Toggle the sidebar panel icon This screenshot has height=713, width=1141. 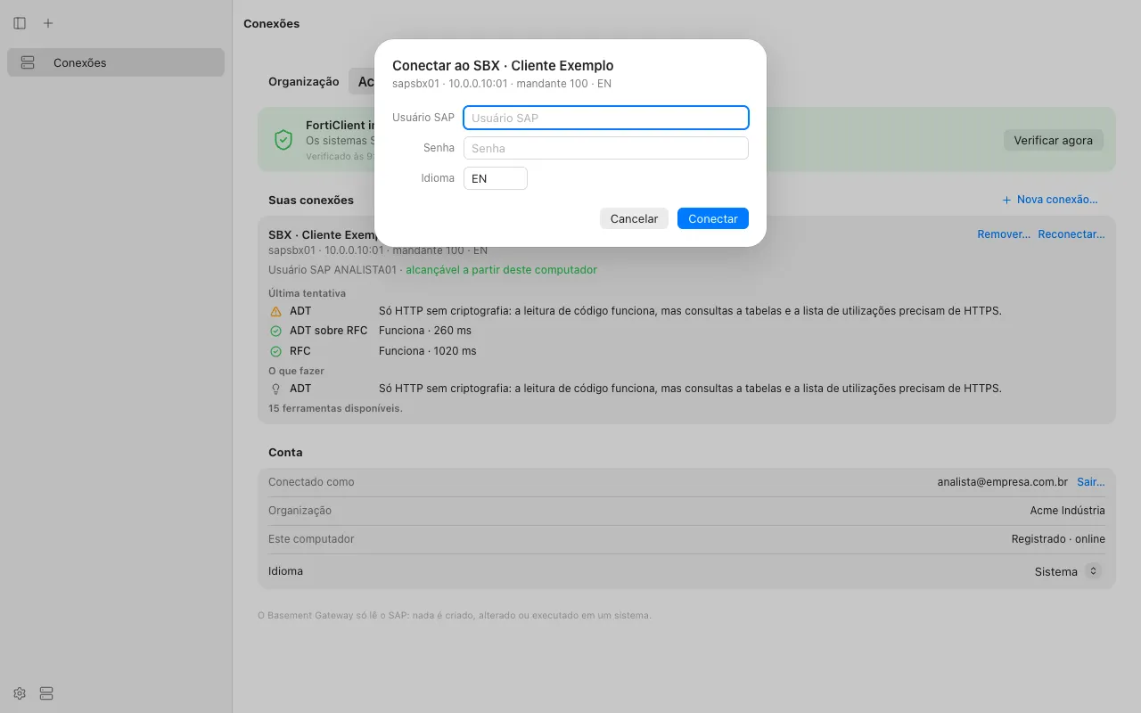pyautogui.click(x=20, y=23)
